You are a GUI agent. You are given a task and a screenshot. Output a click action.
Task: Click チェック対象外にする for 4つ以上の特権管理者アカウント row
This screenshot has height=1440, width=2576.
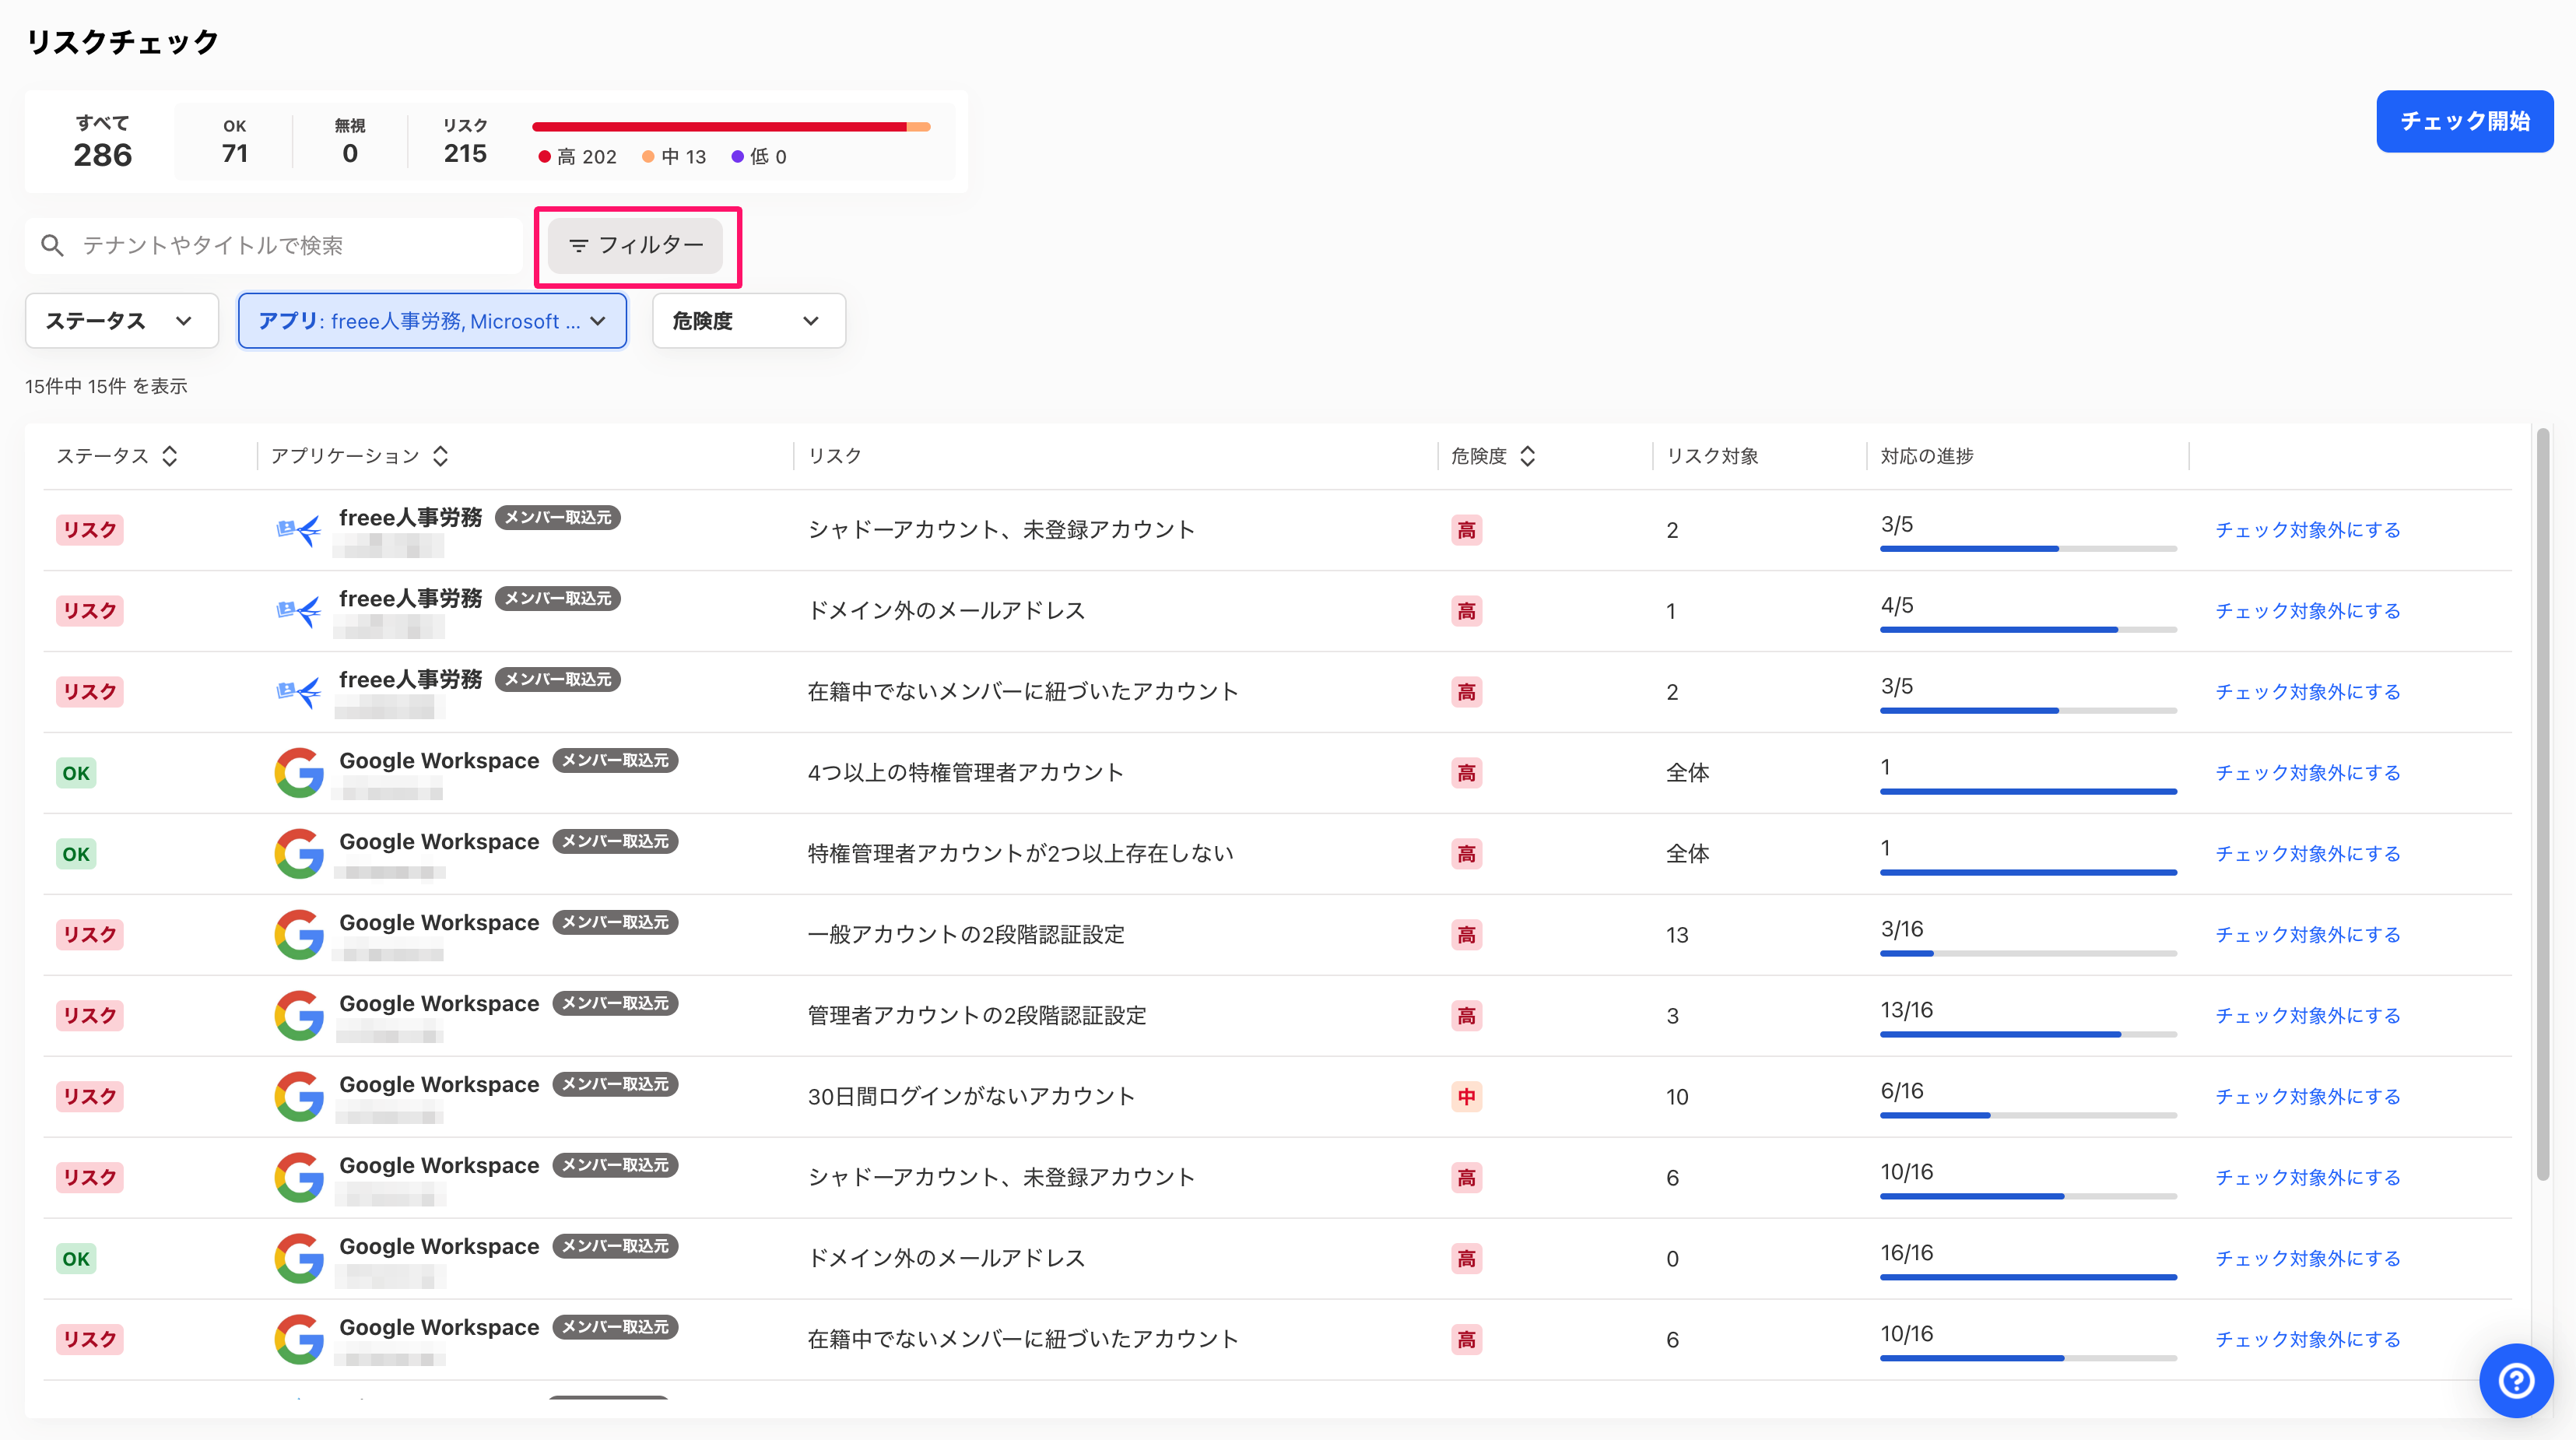click(x=2308, y=773)
